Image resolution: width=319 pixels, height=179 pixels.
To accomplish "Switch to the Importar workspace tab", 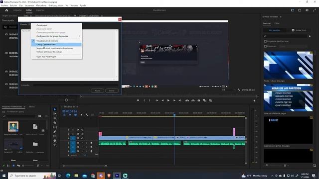I will click(x=17, y=10).
